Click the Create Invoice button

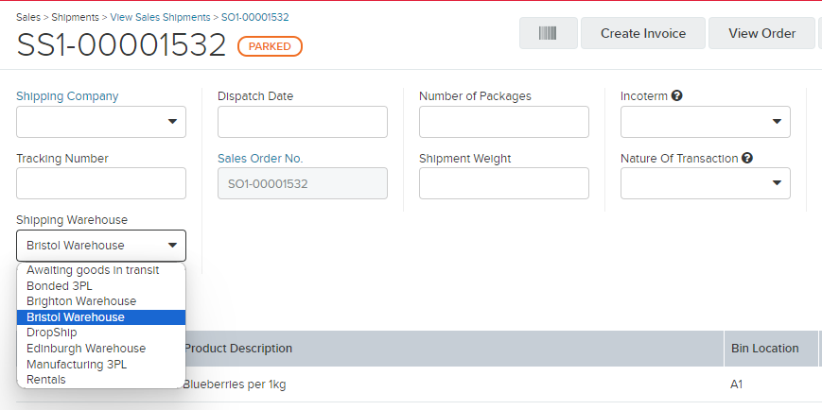(643, 33)
